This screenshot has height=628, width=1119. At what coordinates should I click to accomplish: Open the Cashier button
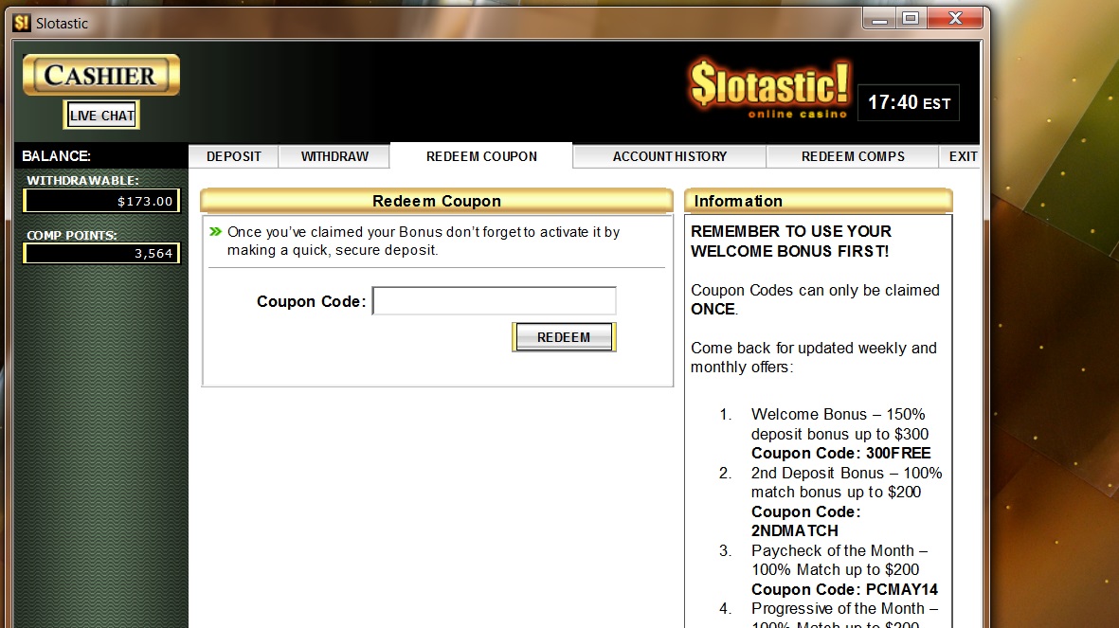[100, 75]
